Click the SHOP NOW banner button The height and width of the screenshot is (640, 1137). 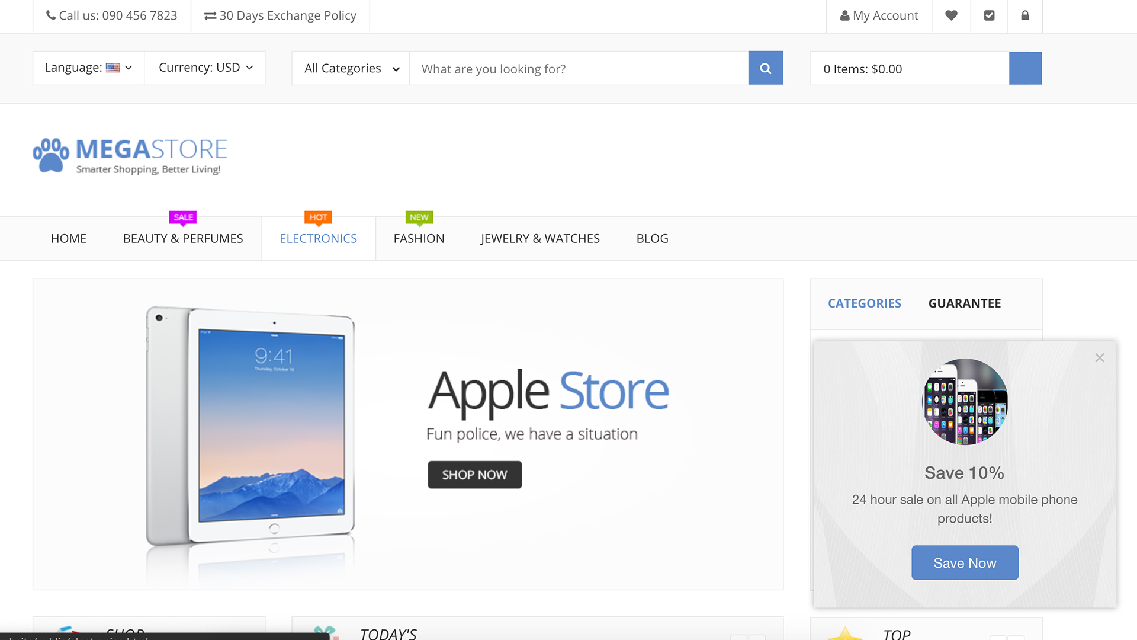coord(475,475)
